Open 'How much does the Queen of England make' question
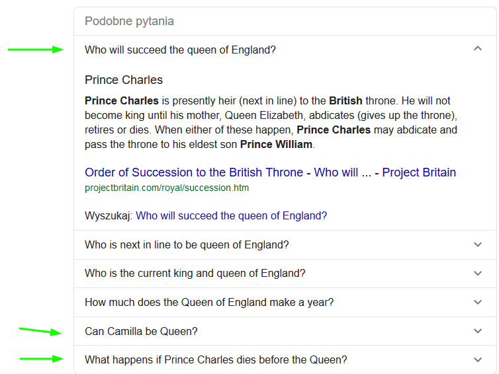This screenshot has width=499, height=374. [209, 303]
